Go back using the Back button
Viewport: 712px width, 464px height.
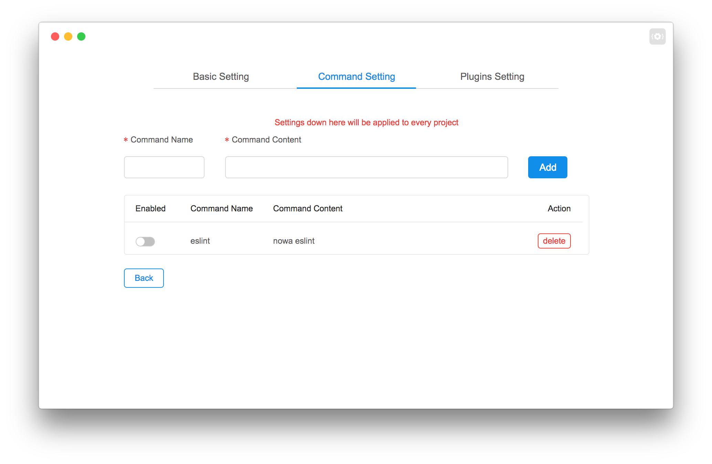point(144,278)
